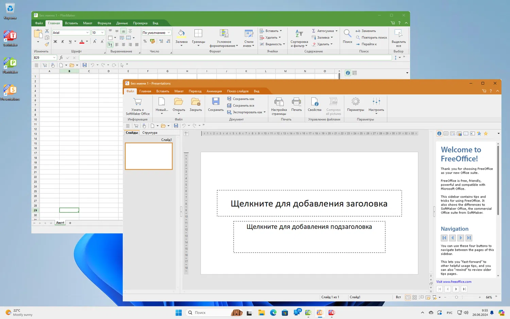
Task: Click the PlanMaker formula input field
Action: point(235,58)
